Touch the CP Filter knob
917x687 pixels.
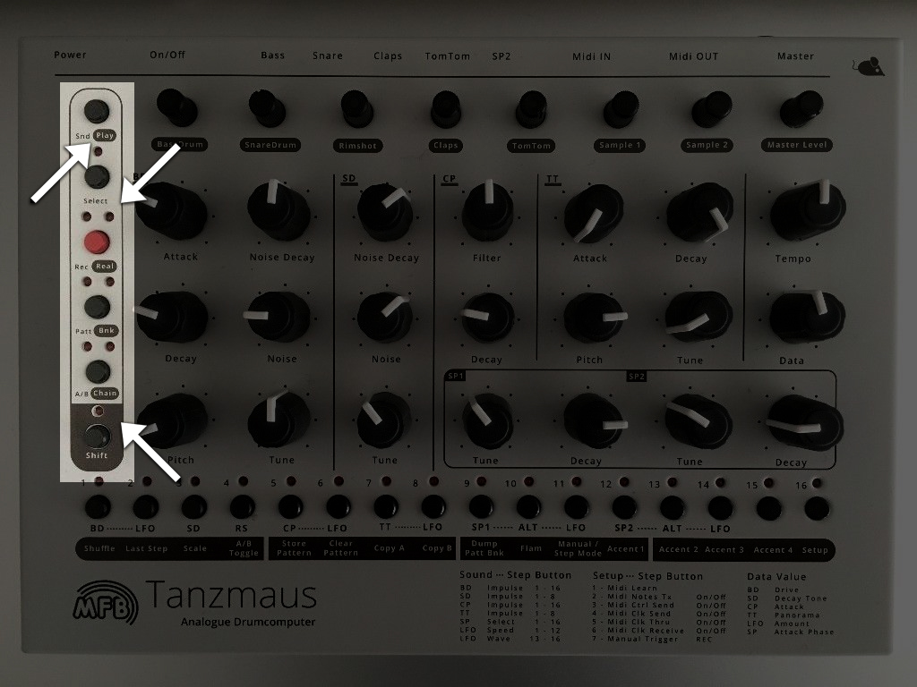tap(488, 211)
